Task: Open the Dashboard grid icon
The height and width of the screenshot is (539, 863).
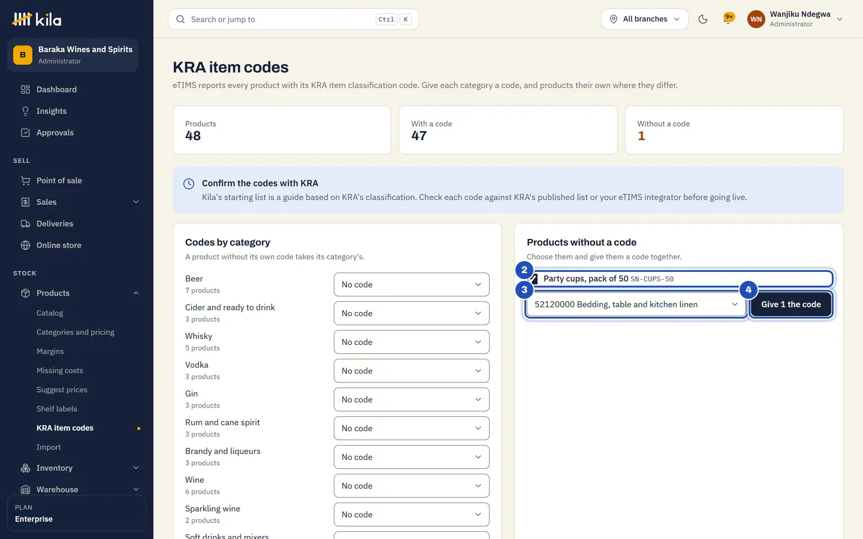Action: 25,89
